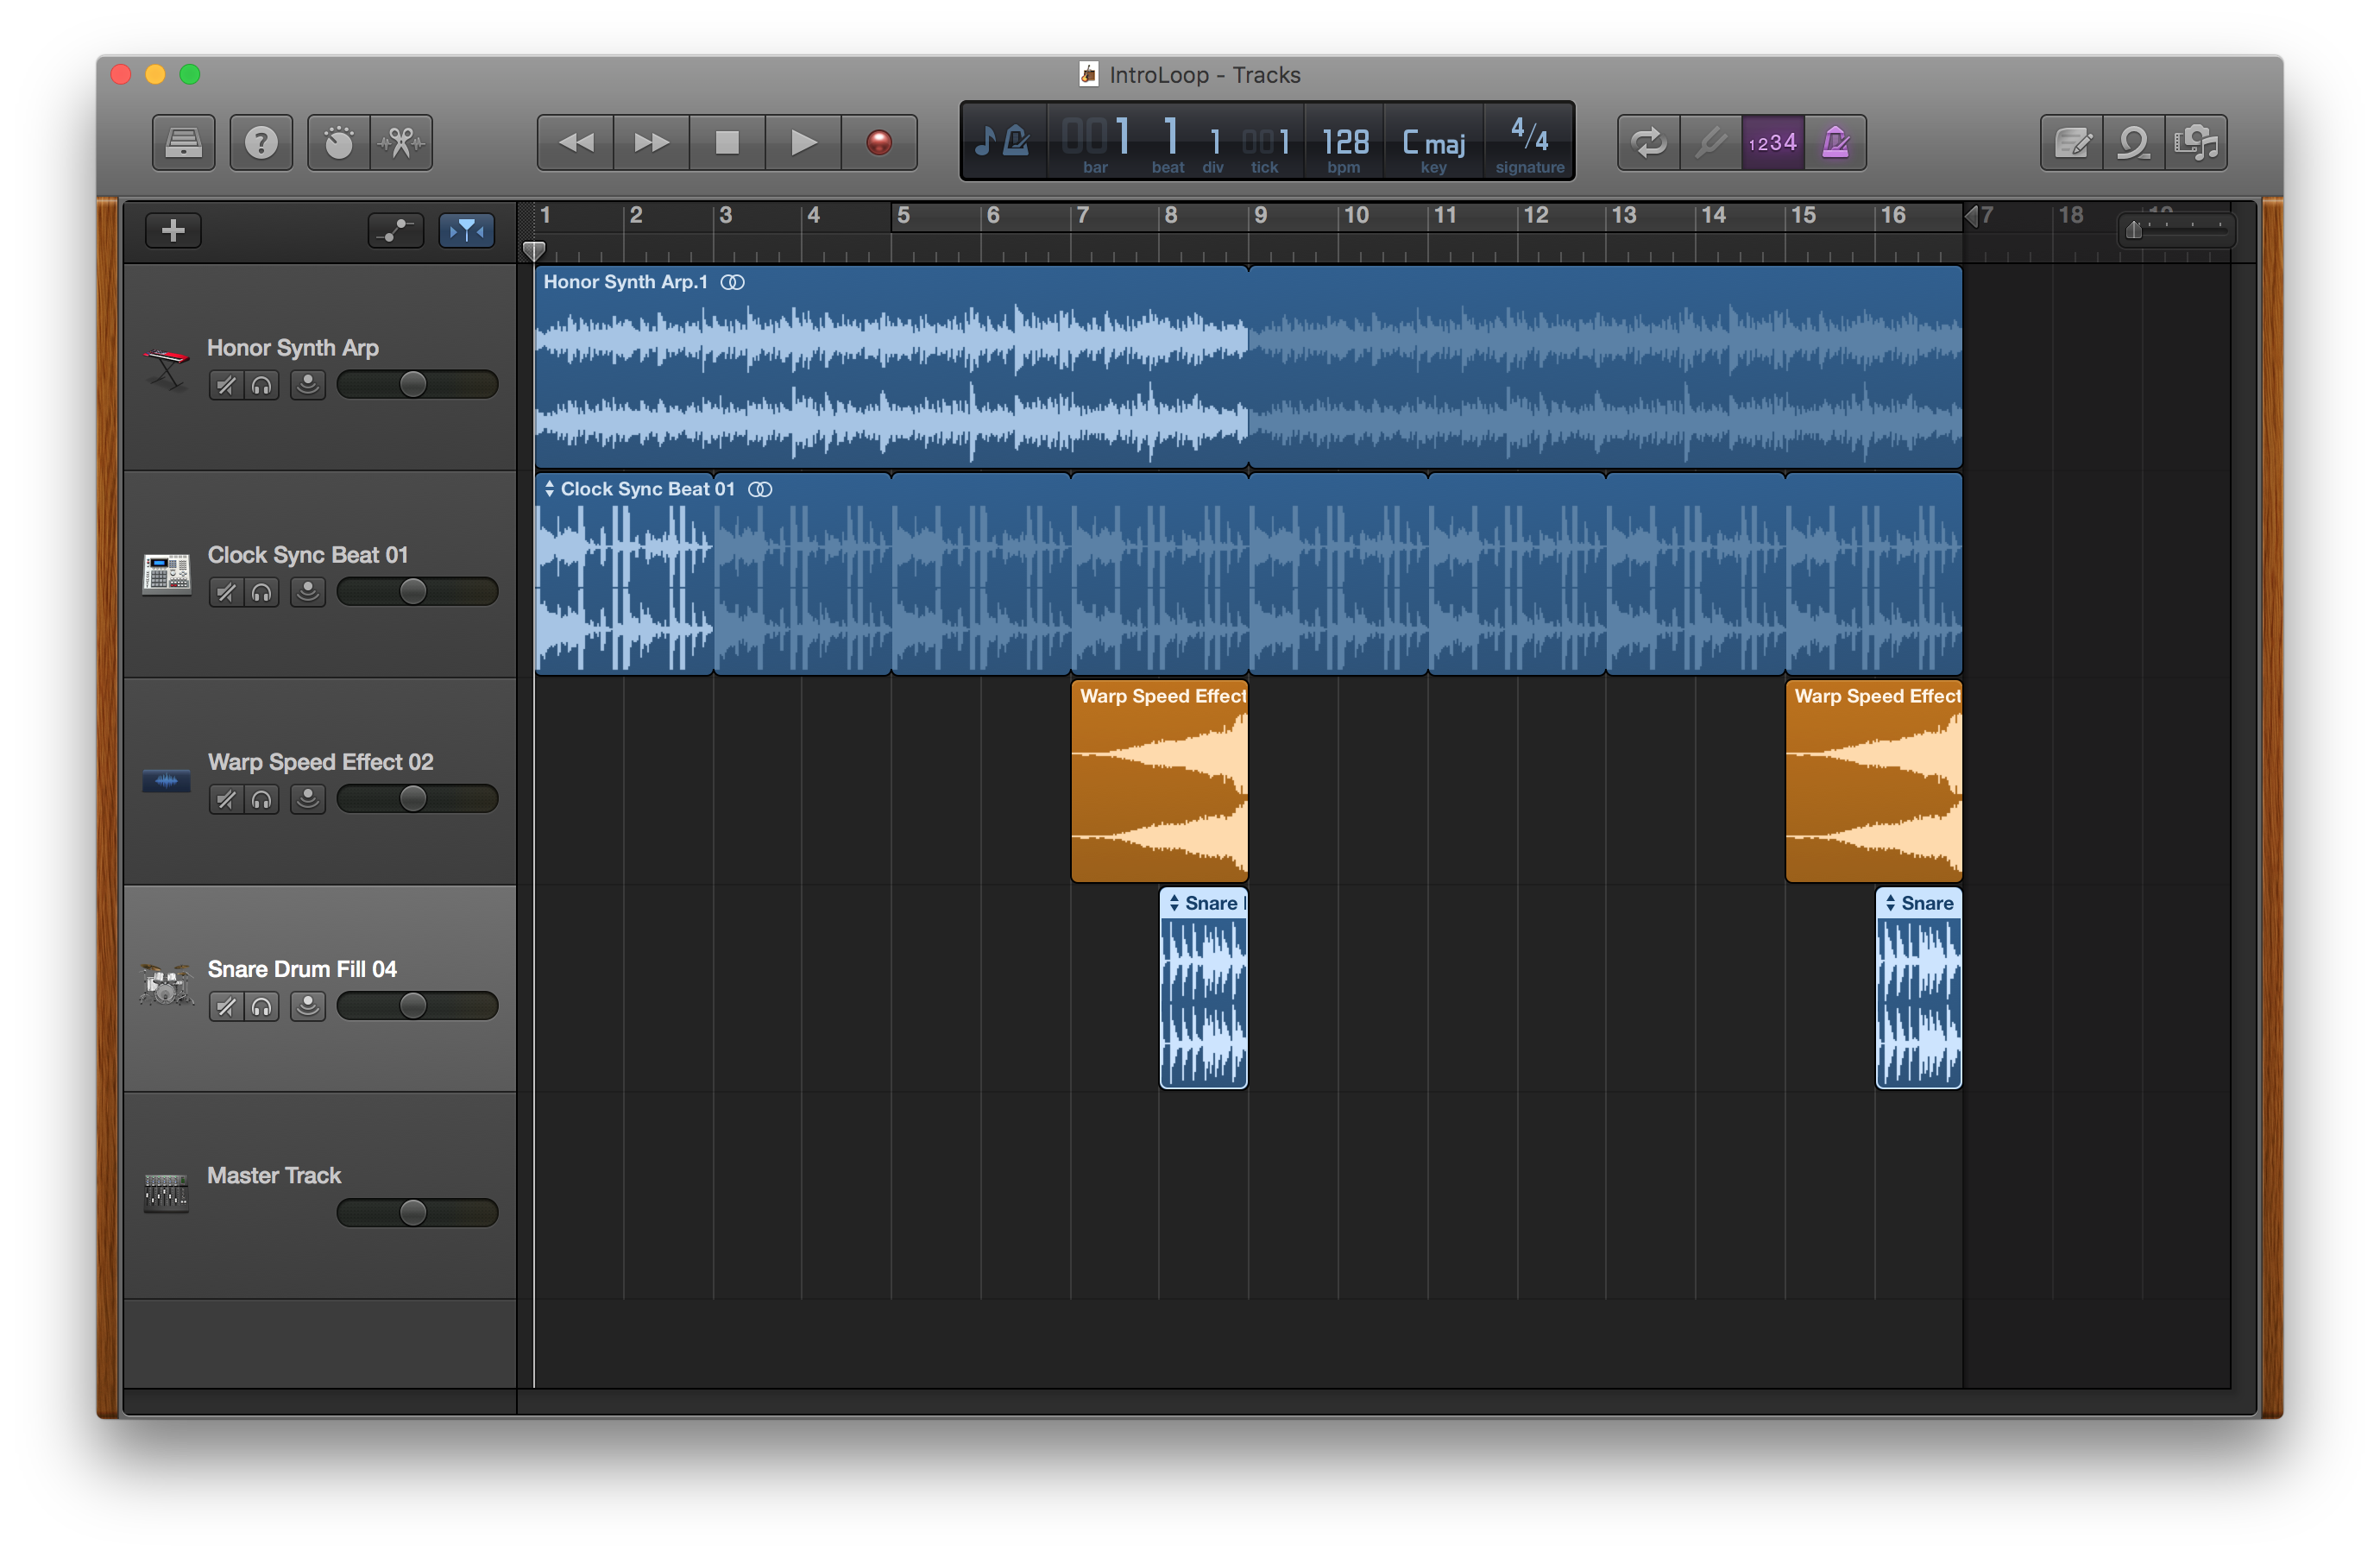Image resolution: width=2380 pixels, height=1557 pixels.
Task: Select the Snare Drum Fill 04 track header
Action: click(x=320, y=988)
